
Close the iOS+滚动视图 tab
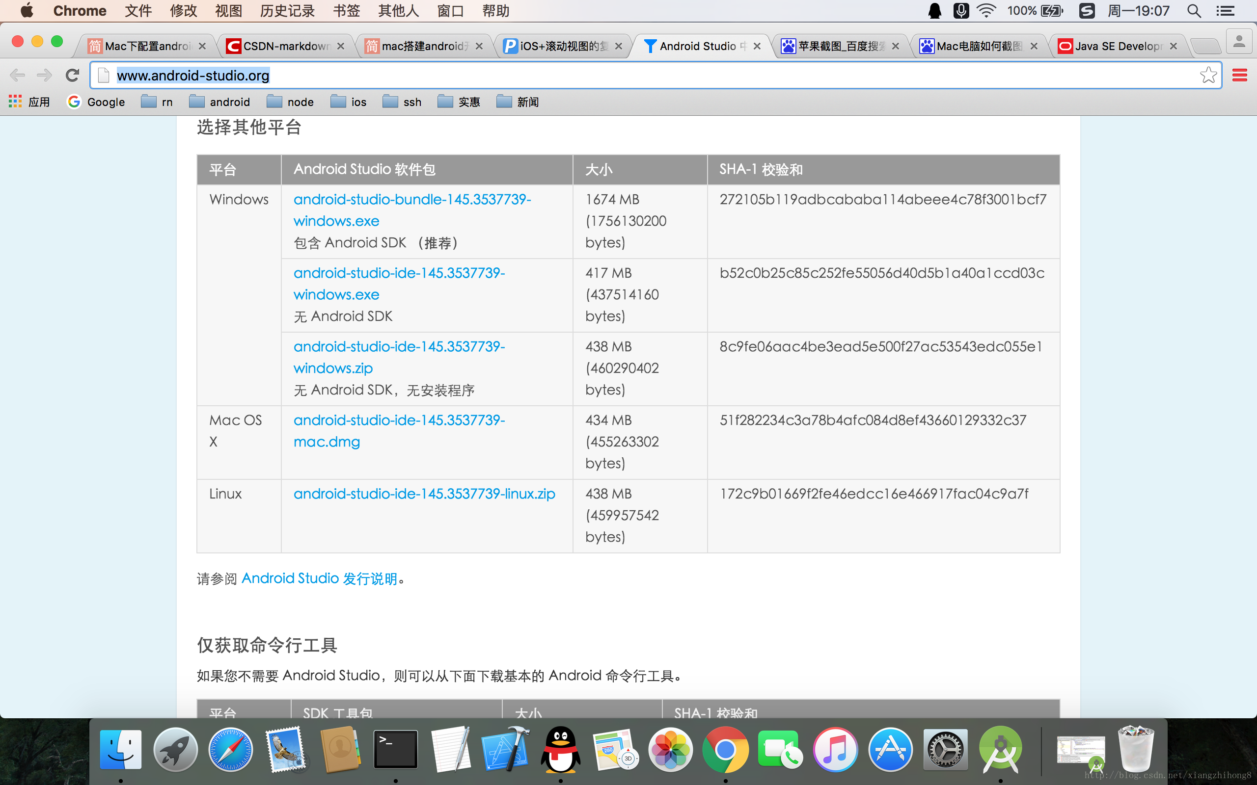618,46
